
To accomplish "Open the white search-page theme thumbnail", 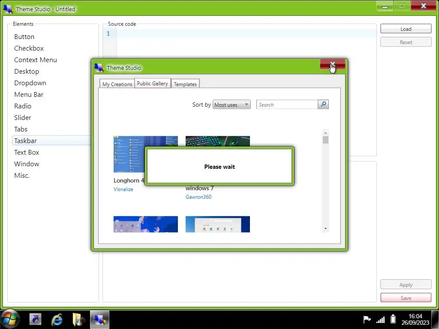I will (217, 224).
